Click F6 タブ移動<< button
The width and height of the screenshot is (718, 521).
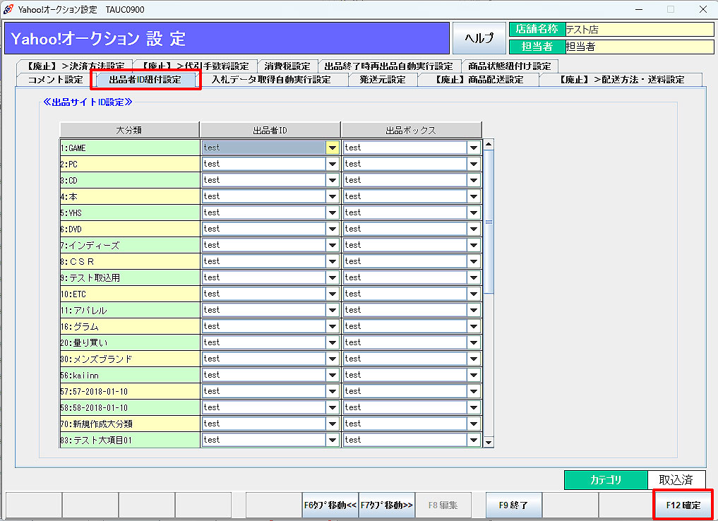(330, 505)
